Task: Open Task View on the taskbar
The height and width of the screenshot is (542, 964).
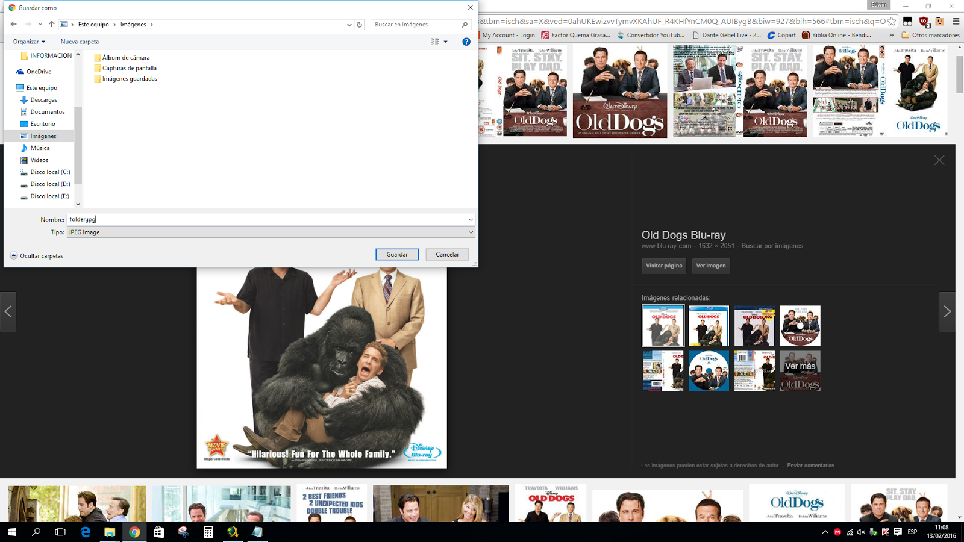Action: tap(60, 532)
